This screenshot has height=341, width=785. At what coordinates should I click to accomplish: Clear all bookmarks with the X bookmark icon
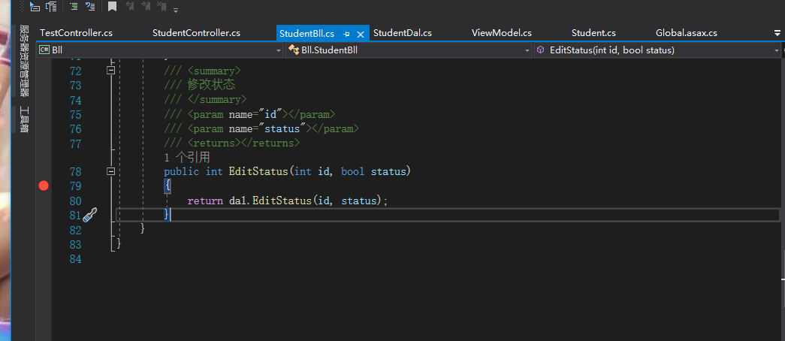point(162,7)
